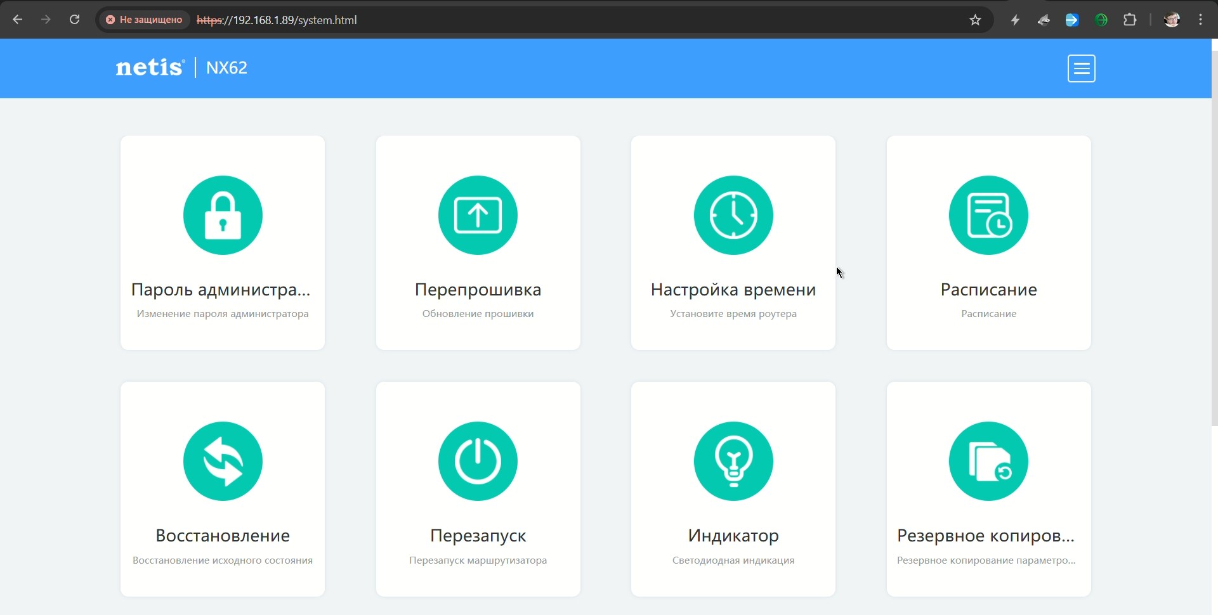Reload the page with the refresh button
Screen dimensions: 1218x615
coord(74,20)
